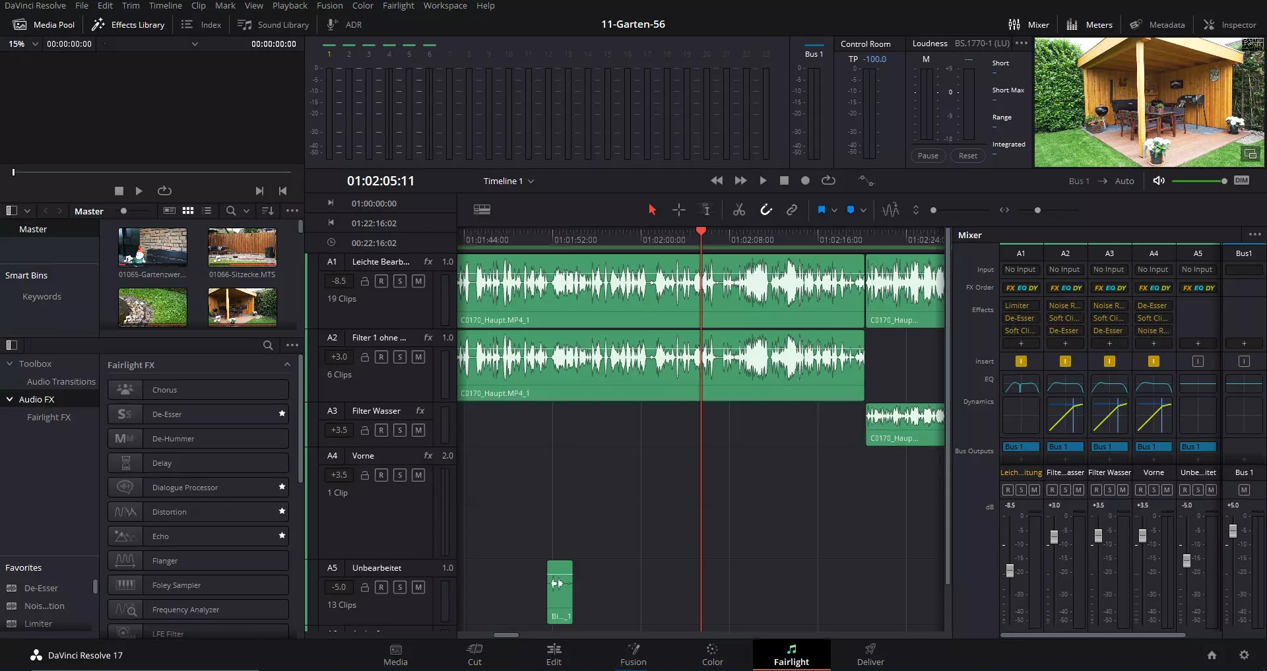Arm record on track A3 header
1267x671 pixels.
[x=381, y=430]
